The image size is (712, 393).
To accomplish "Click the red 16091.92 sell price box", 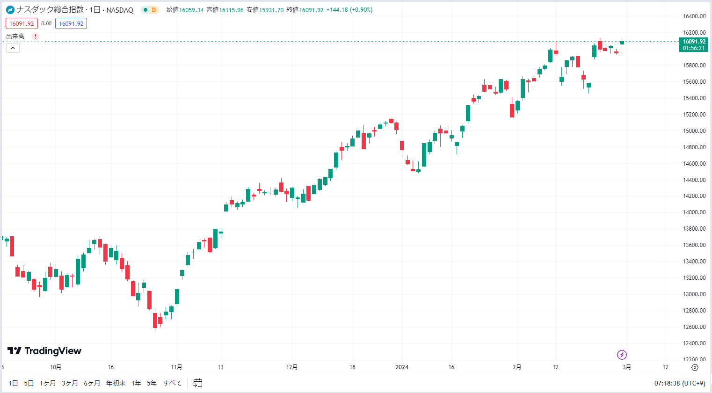I will tap(22, 23).
